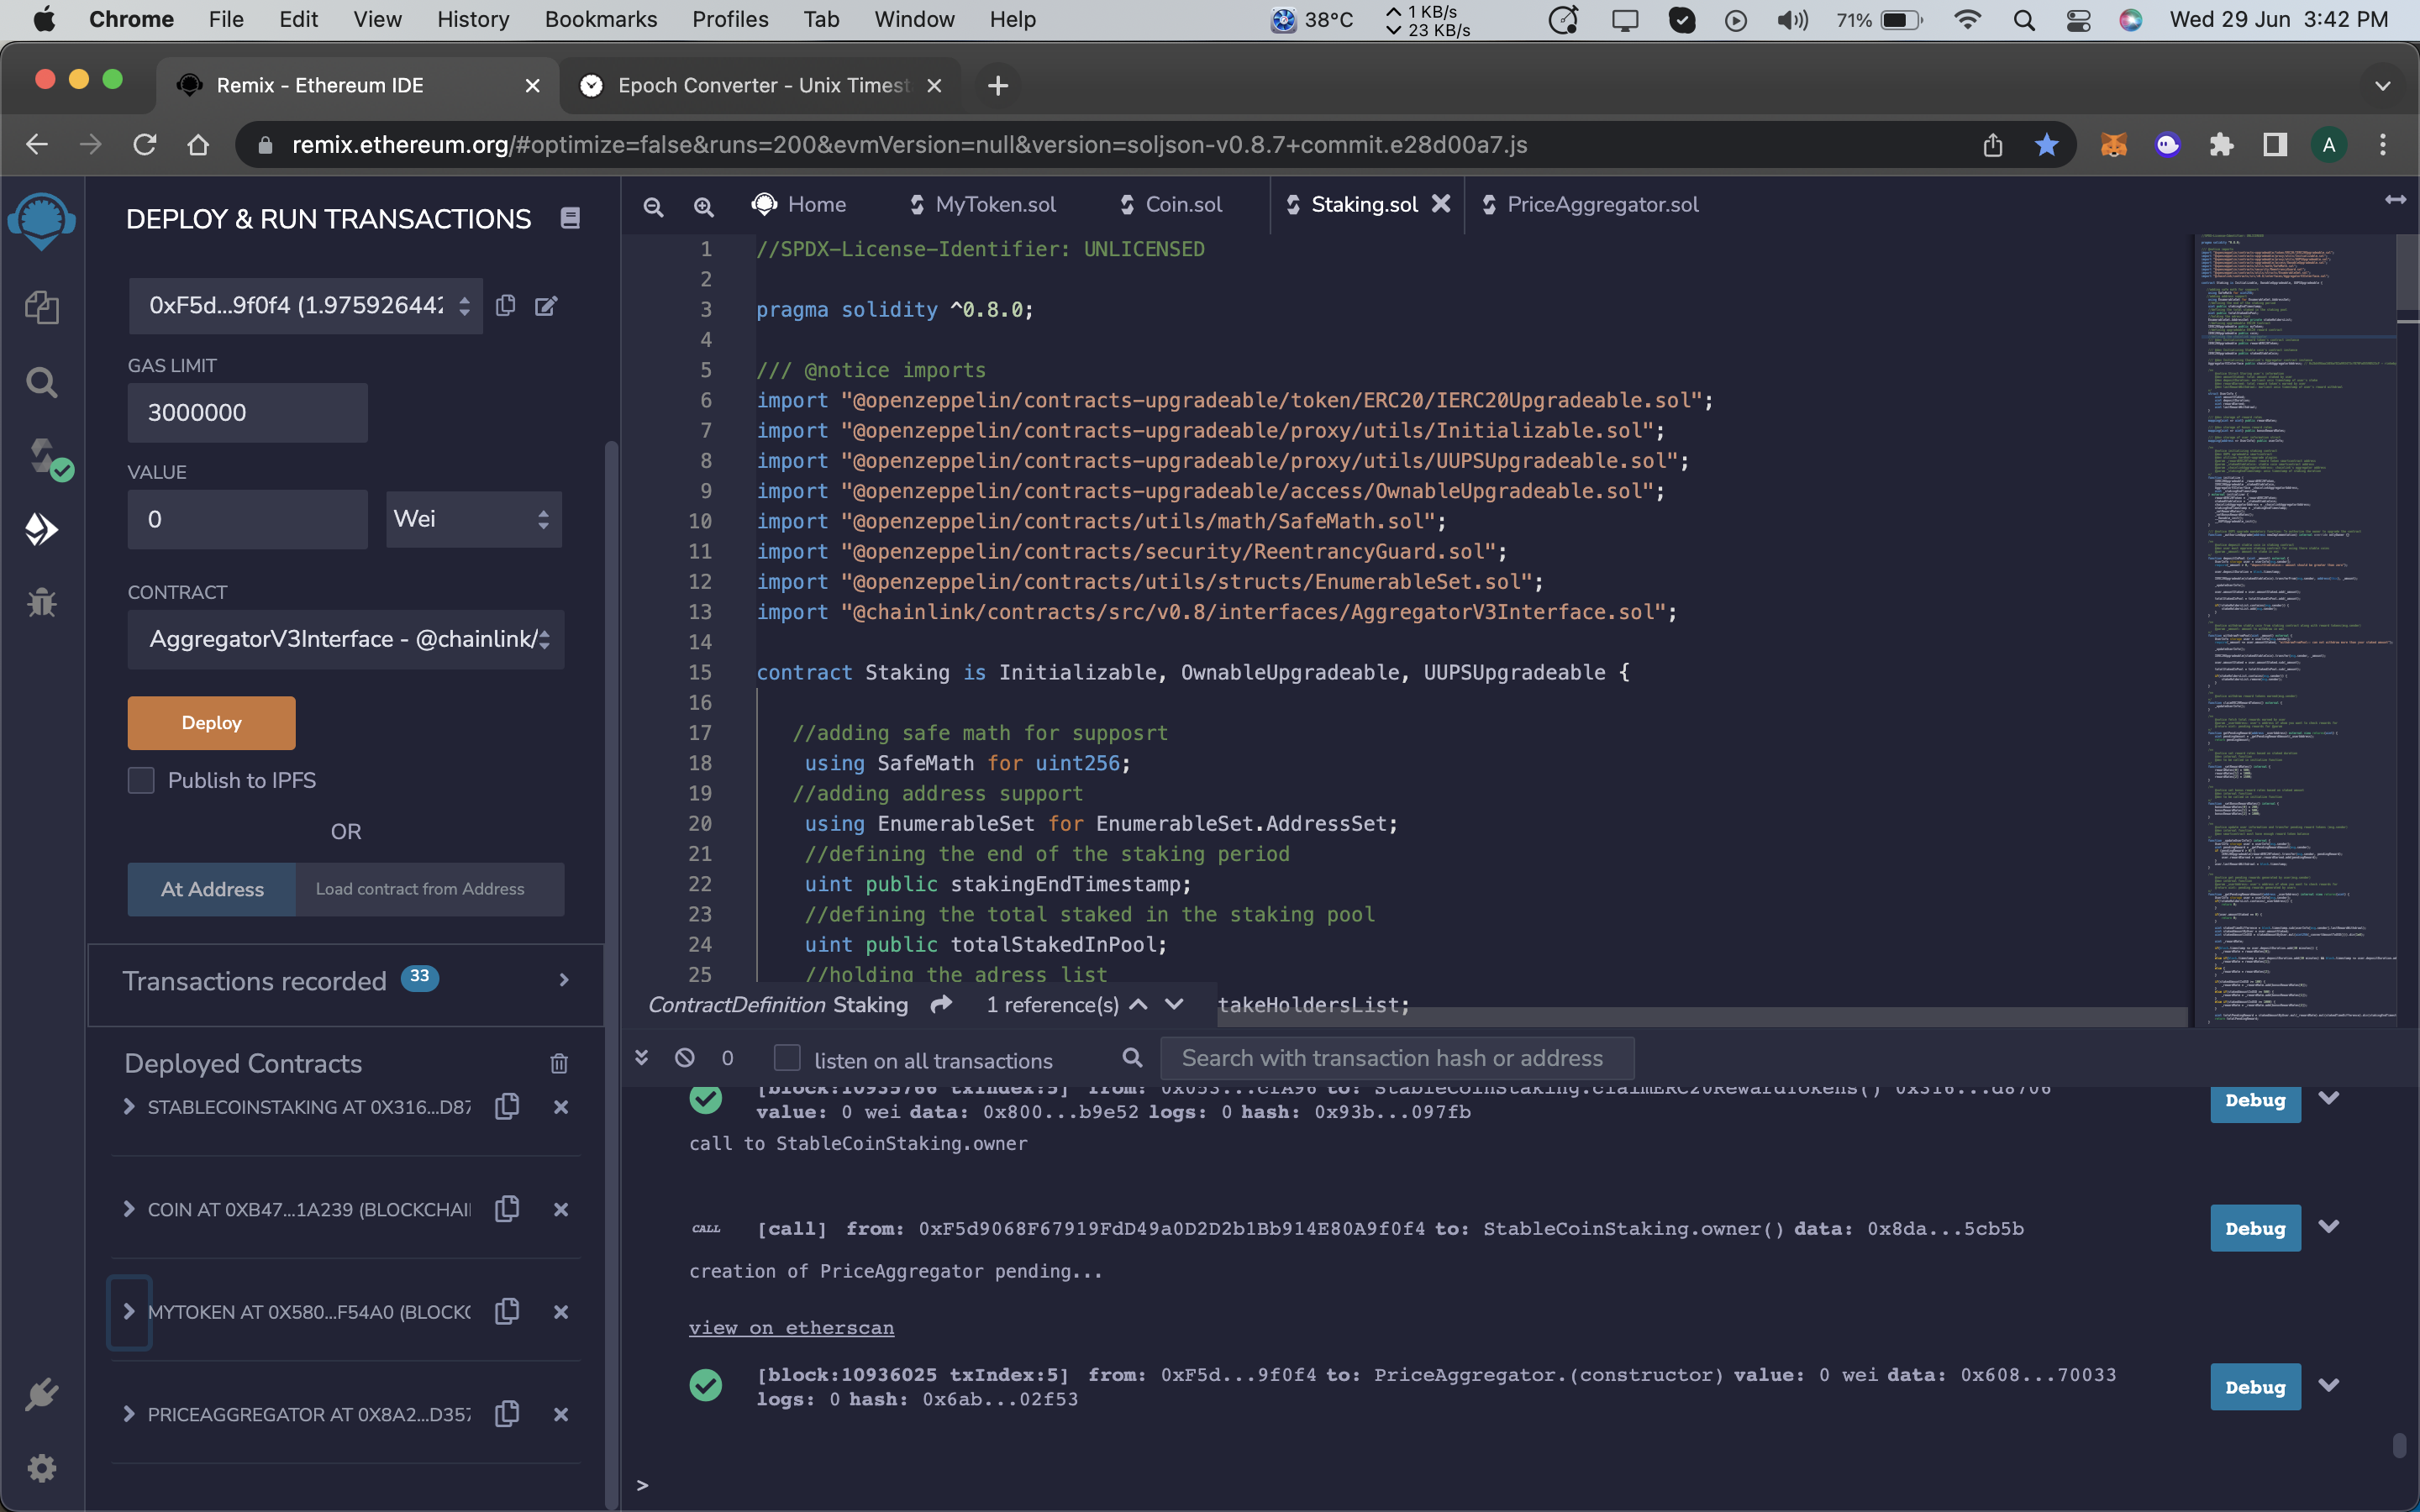Open the Settings gear sidebar icon
The width and height of the screenshot is (2420, 1512).
pyautogui.click(x=42, y=1468)
